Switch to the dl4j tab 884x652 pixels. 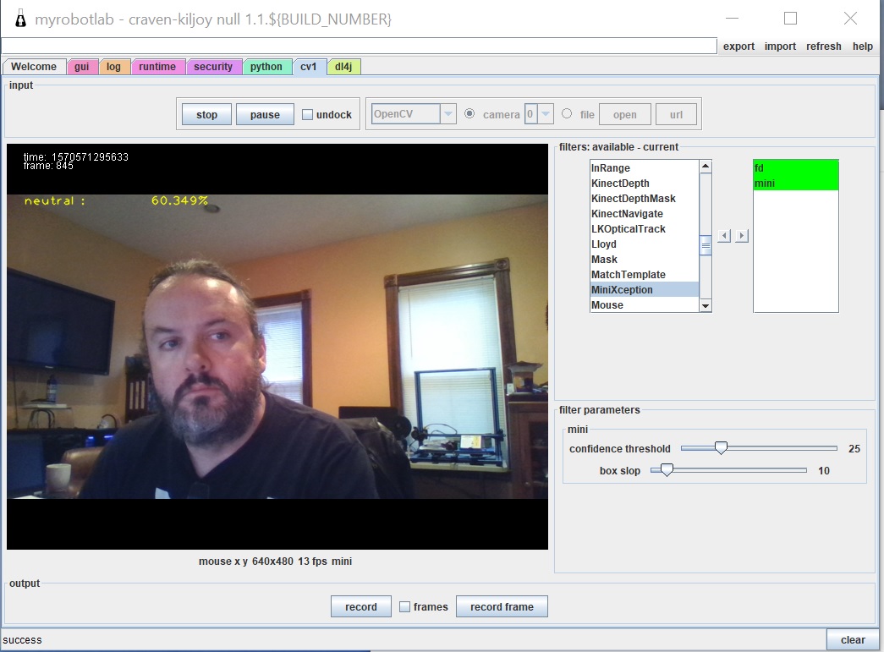click(x=343, y=67)
